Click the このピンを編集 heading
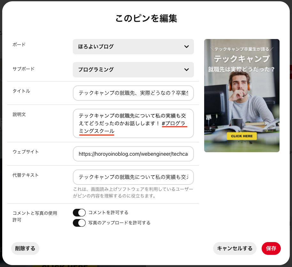 pyautogui.click(x=146, y=19)
